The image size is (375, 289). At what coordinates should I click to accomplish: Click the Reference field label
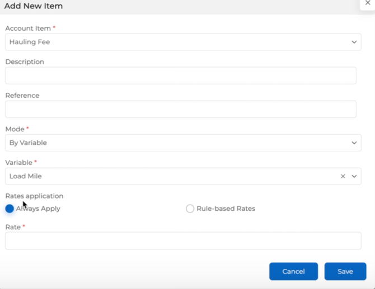pyautogui.click(x=22, y=95)
